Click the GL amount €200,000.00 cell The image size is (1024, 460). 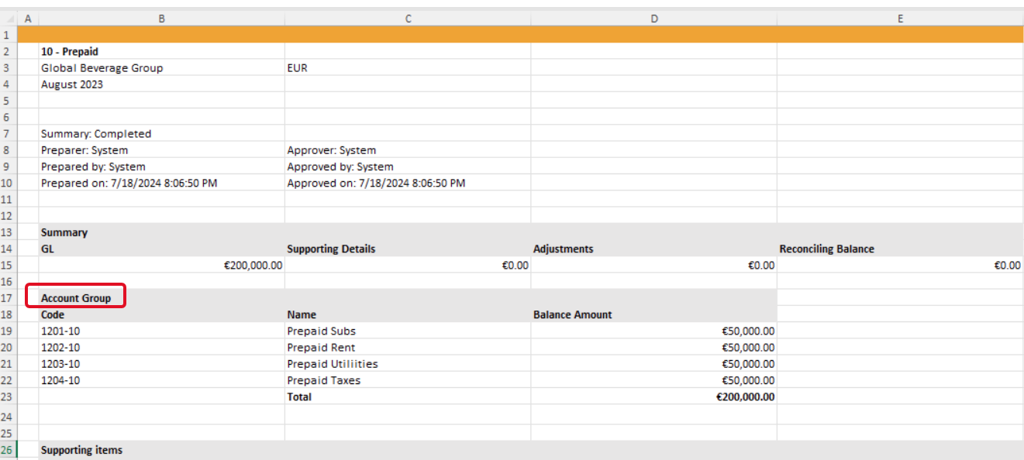(x=161, y=265)
